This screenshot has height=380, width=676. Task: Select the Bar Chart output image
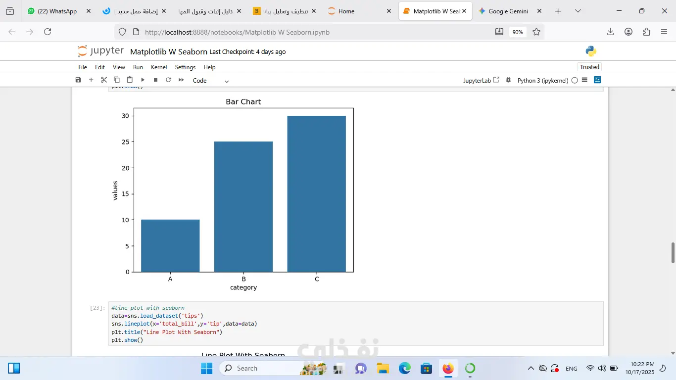[x=233, y=194]
